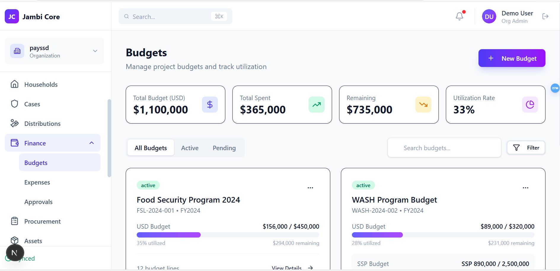Click the Filter button
Viewport: 560px width, 271px height.
526,148
